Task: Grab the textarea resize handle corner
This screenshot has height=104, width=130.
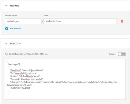Action: coord(125,99)
